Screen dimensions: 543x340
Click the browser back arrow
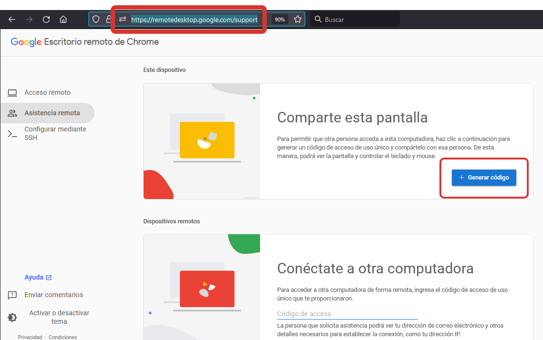click(12, 20)
